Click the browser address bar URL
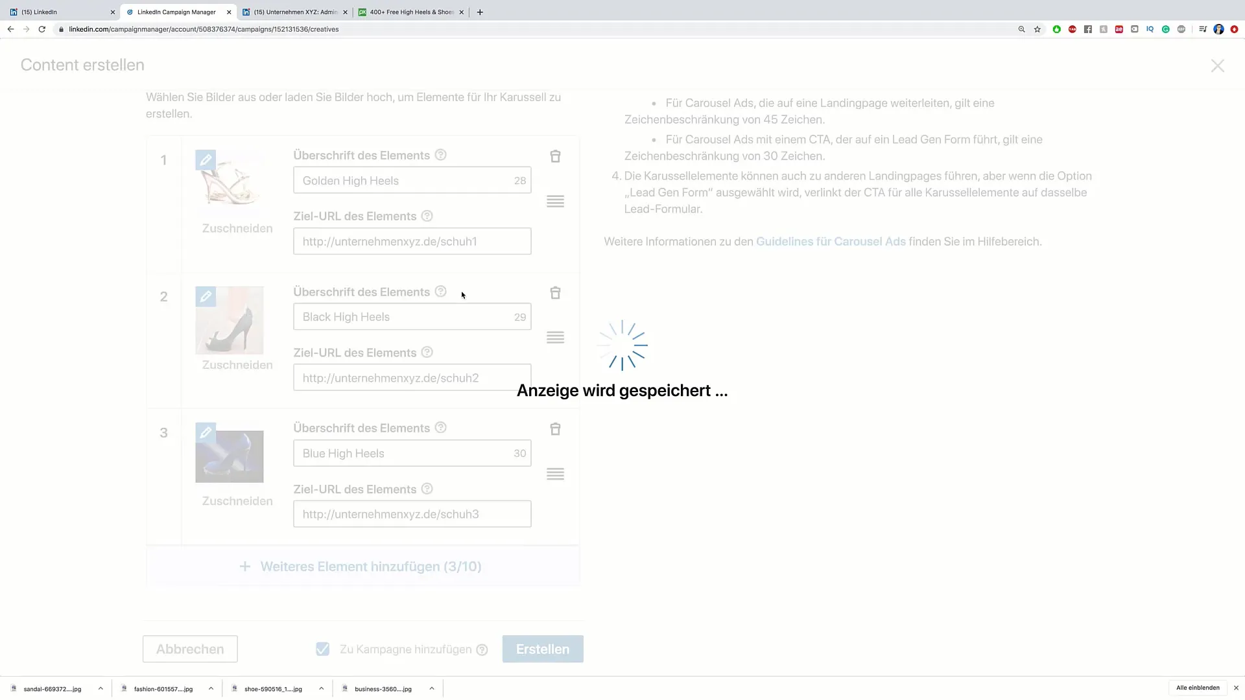Image resolution: width=1245 pixels, height=700 pixels. pos(204,29)
